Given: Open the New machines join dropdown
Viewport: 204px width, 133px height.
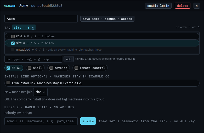Looking at the screenshot, I should [40, 92].
